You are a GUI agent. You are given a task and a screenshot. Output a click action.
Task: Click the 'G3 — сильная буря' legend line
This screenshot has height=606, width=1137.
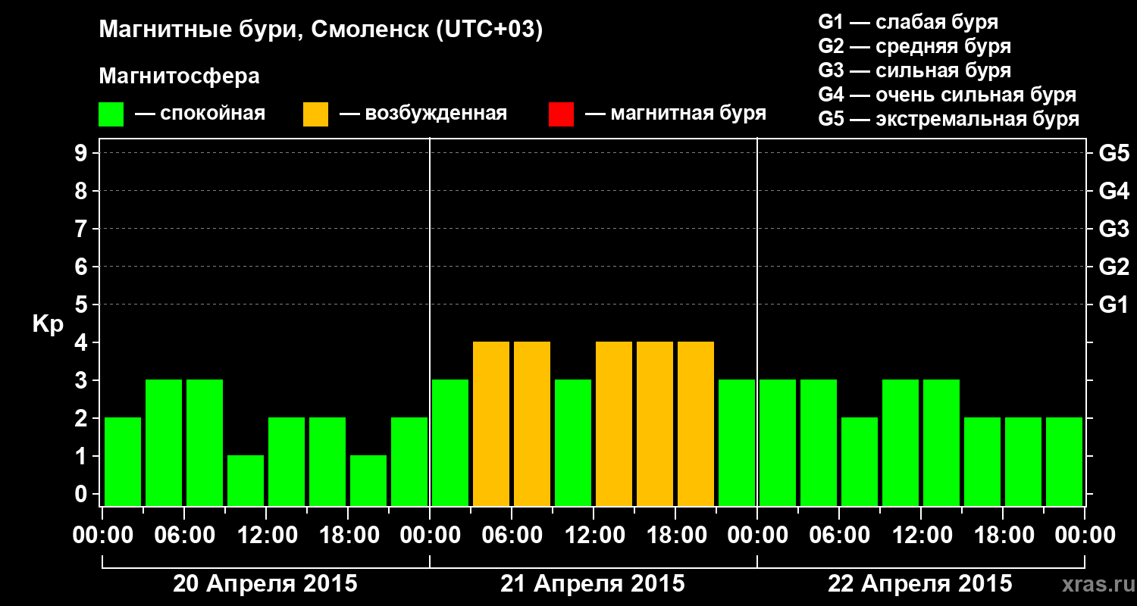[x=914, y=70]
